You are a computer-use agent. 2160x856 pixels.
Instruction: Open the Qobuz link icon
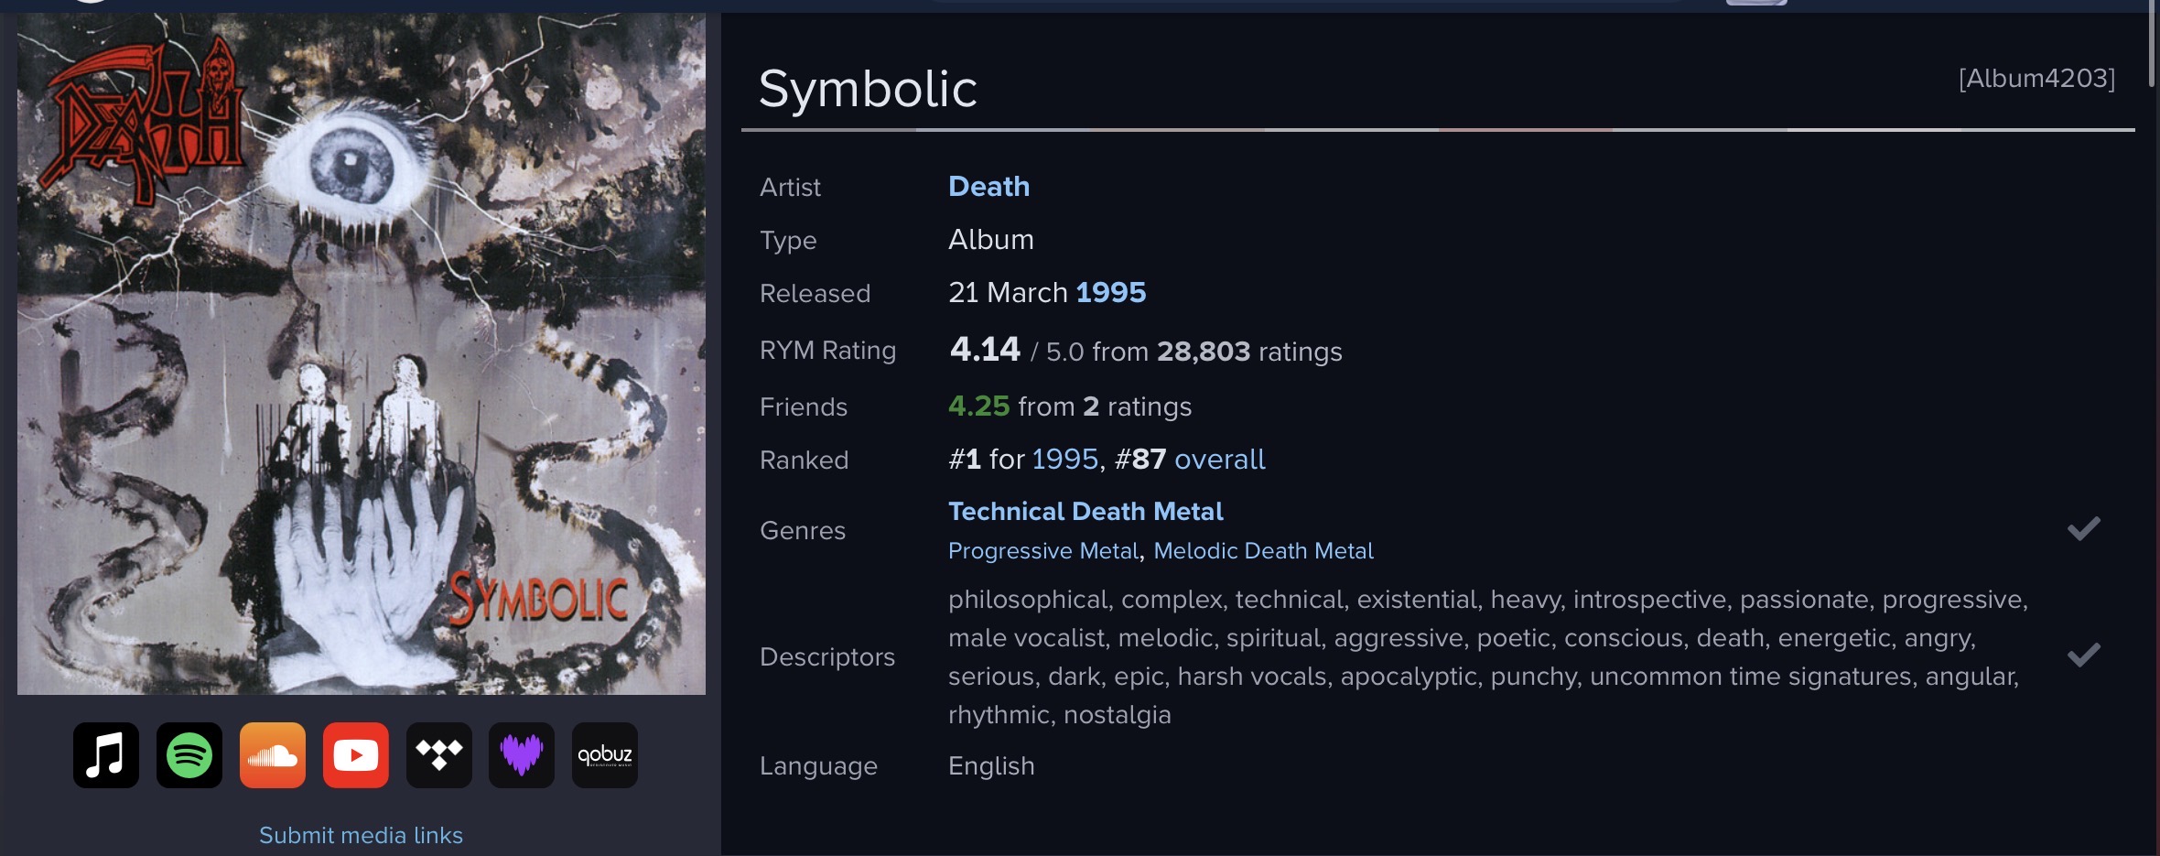(605, 755)
